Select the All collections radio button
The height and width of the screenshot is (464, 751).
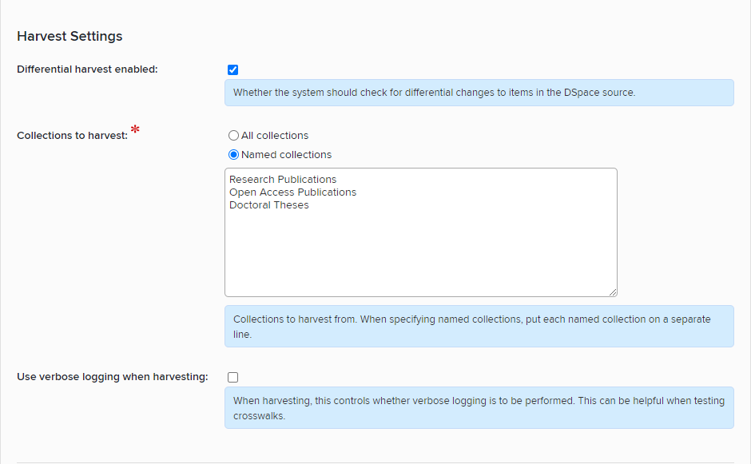233,136
